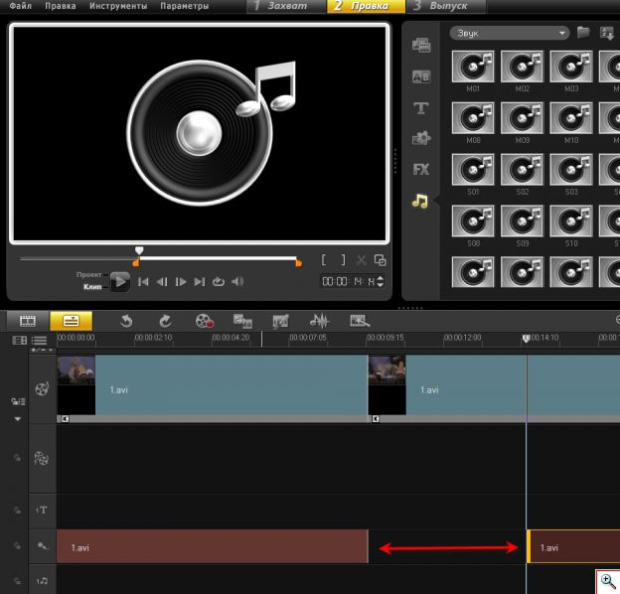This screenshot has width=620, height=594.
Task: Open the Transitions library category
Action: 420,76
